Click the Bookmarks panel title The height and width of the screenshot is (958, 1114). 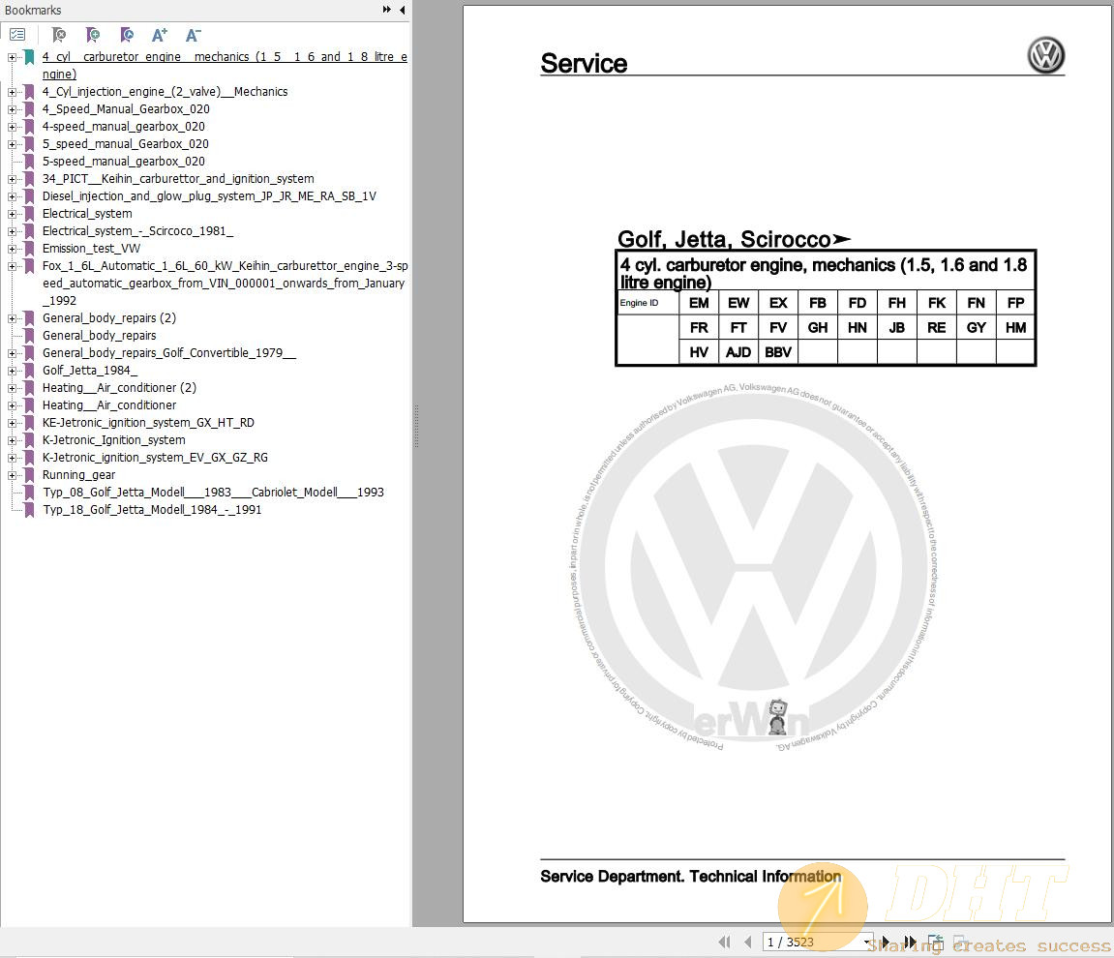point(33,10)
